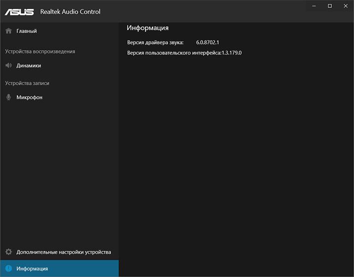
Task: Click the blue info circle icon
Action: [x=8, y=269]
